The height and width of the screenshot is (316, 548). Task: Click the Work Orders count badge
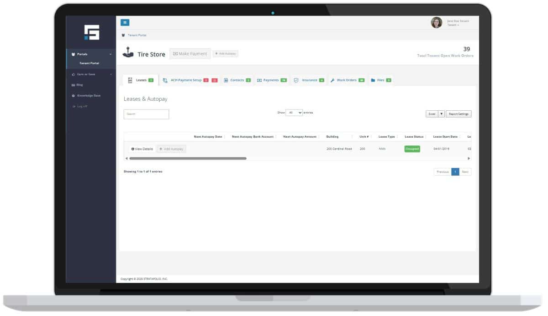point(362,80)
